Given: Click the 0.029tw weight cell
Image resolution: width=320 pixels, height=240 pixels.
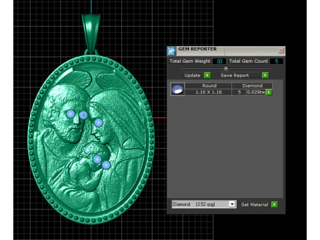Looking at the screenshot, I should [x=256, y=92].
